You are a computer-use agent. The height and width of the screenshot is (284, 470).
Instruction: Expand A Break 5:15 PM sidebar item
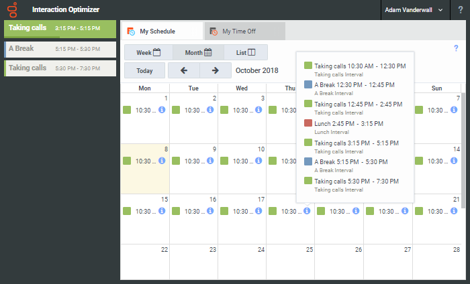60,49
